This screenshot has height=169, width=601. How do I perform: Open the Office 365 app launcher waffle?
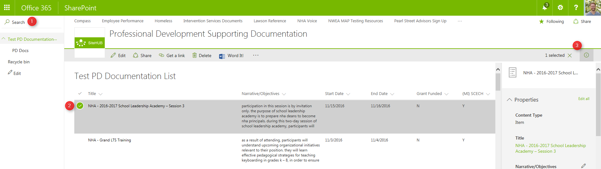click(x=7, y=8)
